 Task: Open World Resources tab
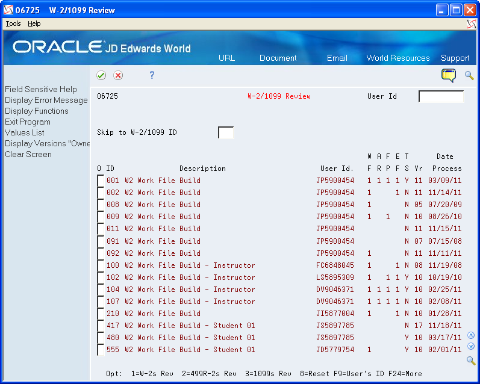[x=398, y=58]
